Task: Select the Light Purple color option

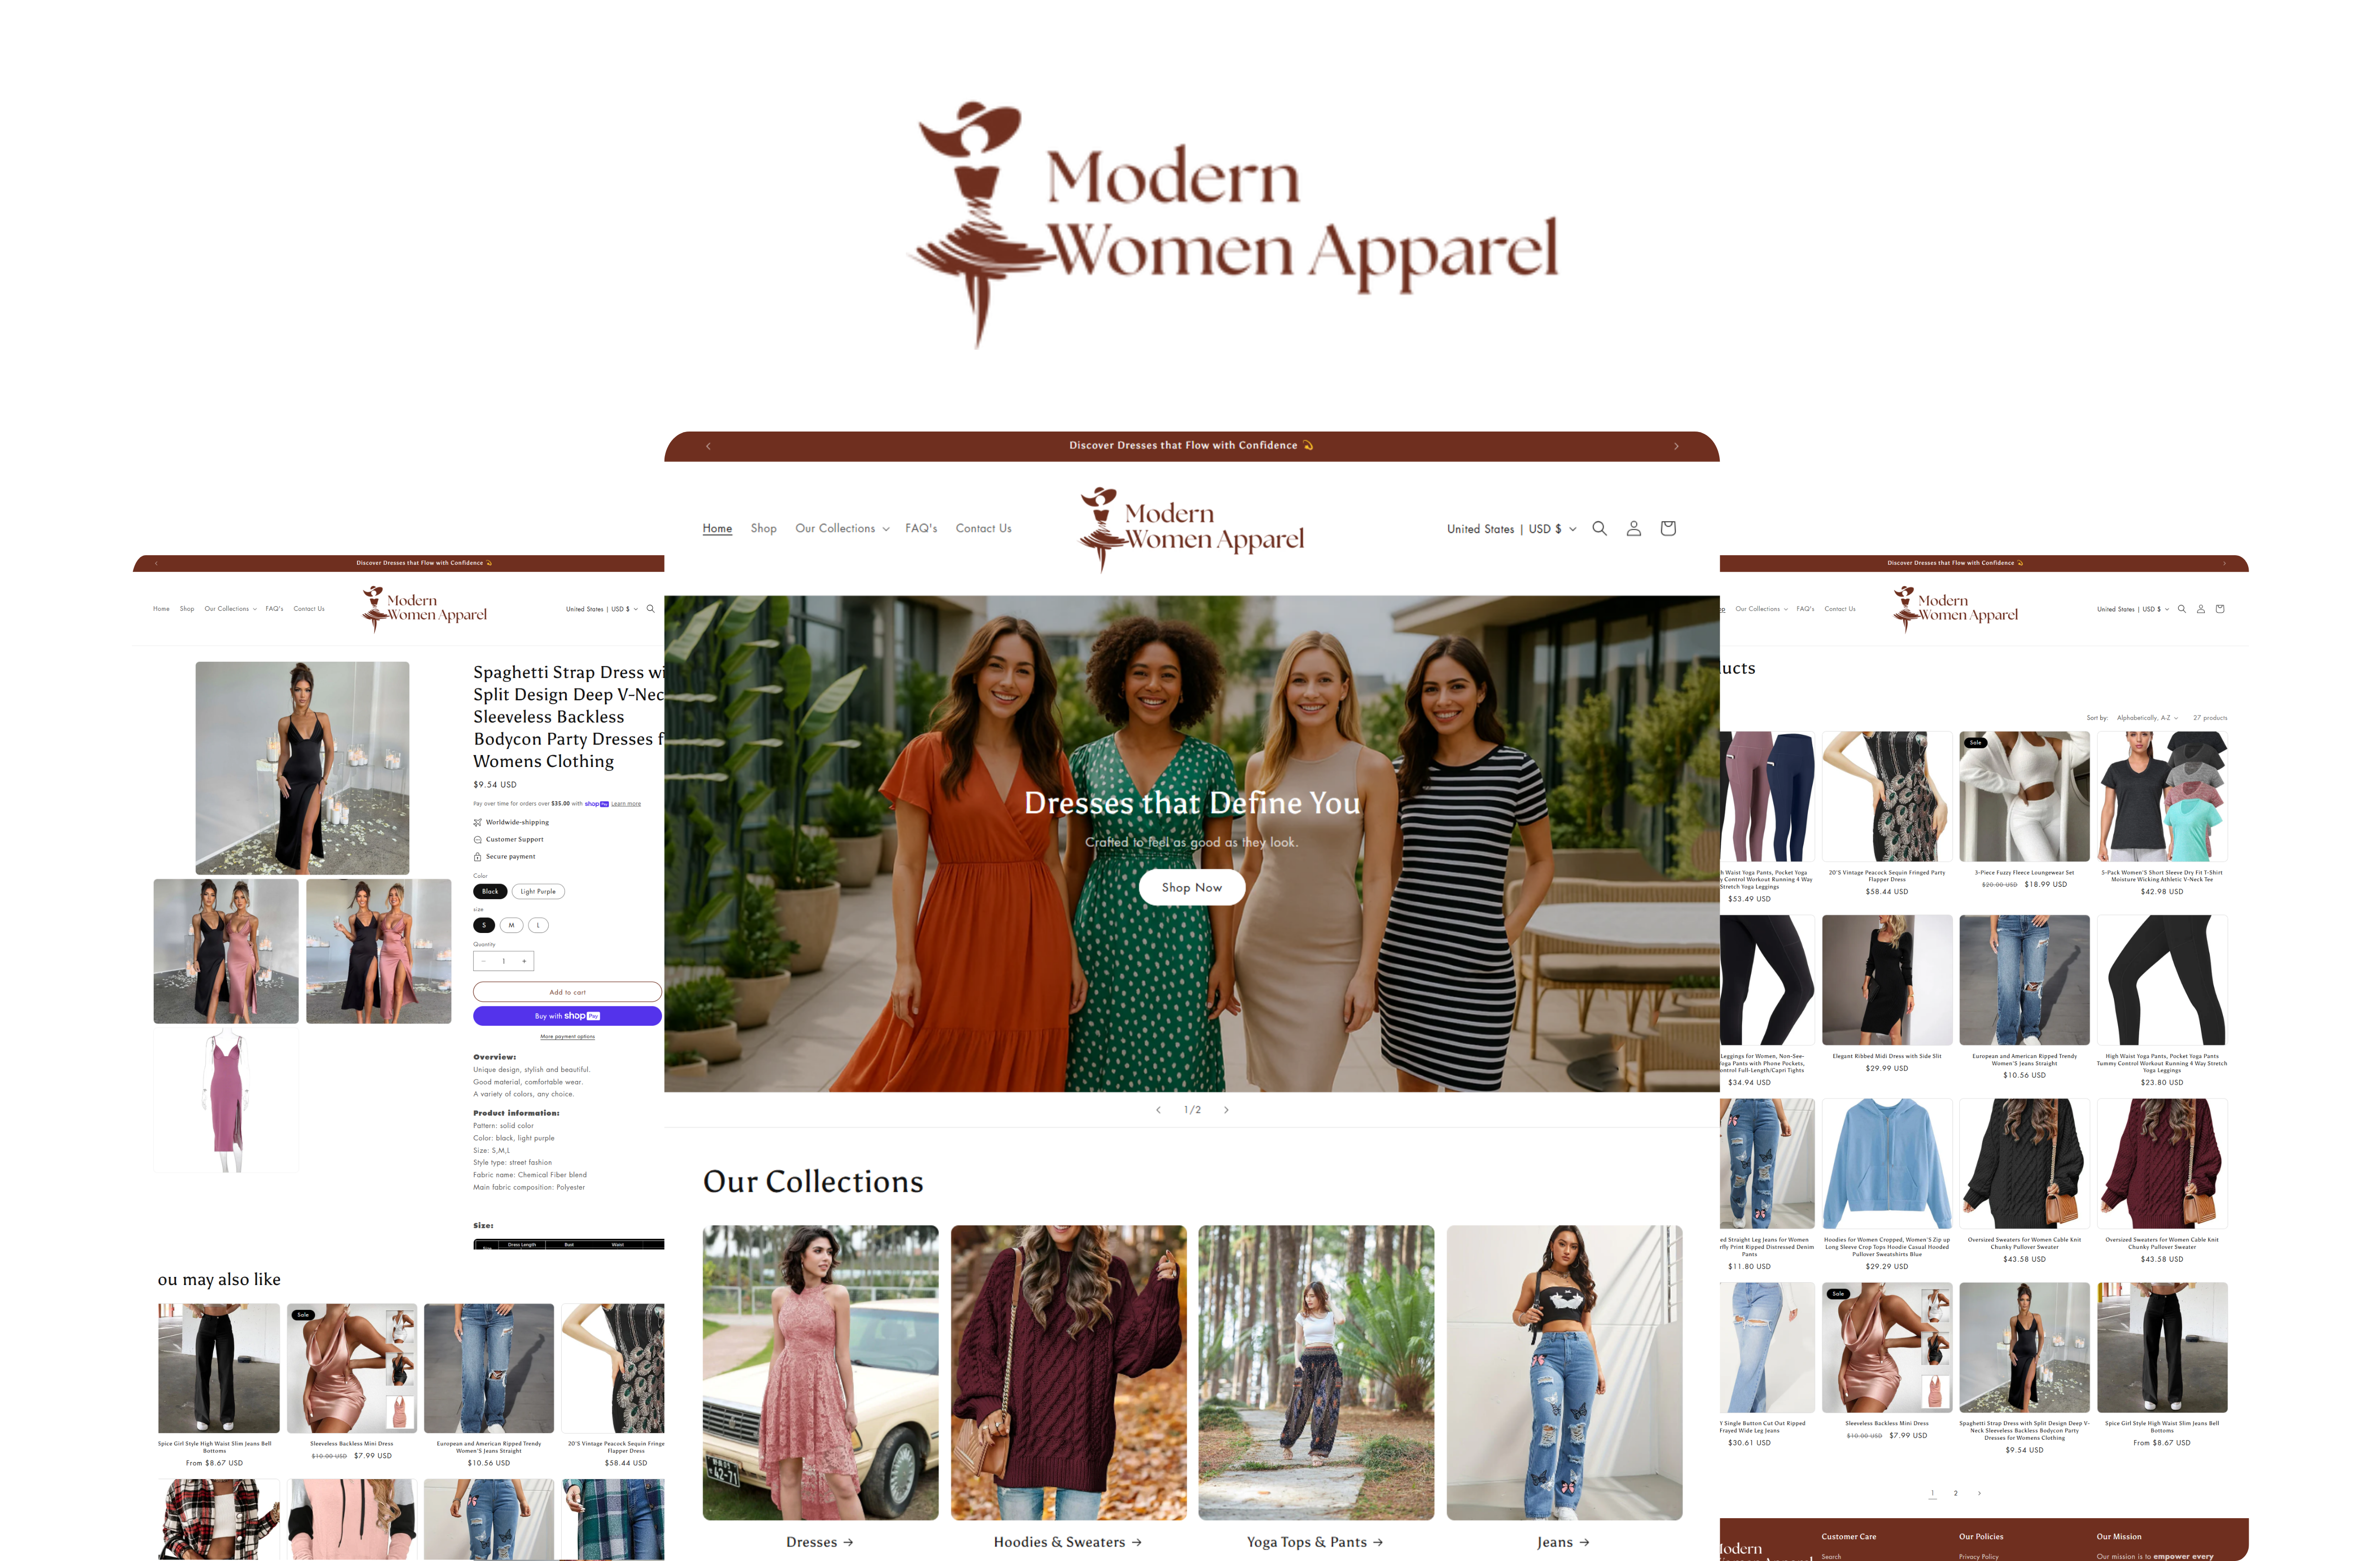Action: (538, 892)
